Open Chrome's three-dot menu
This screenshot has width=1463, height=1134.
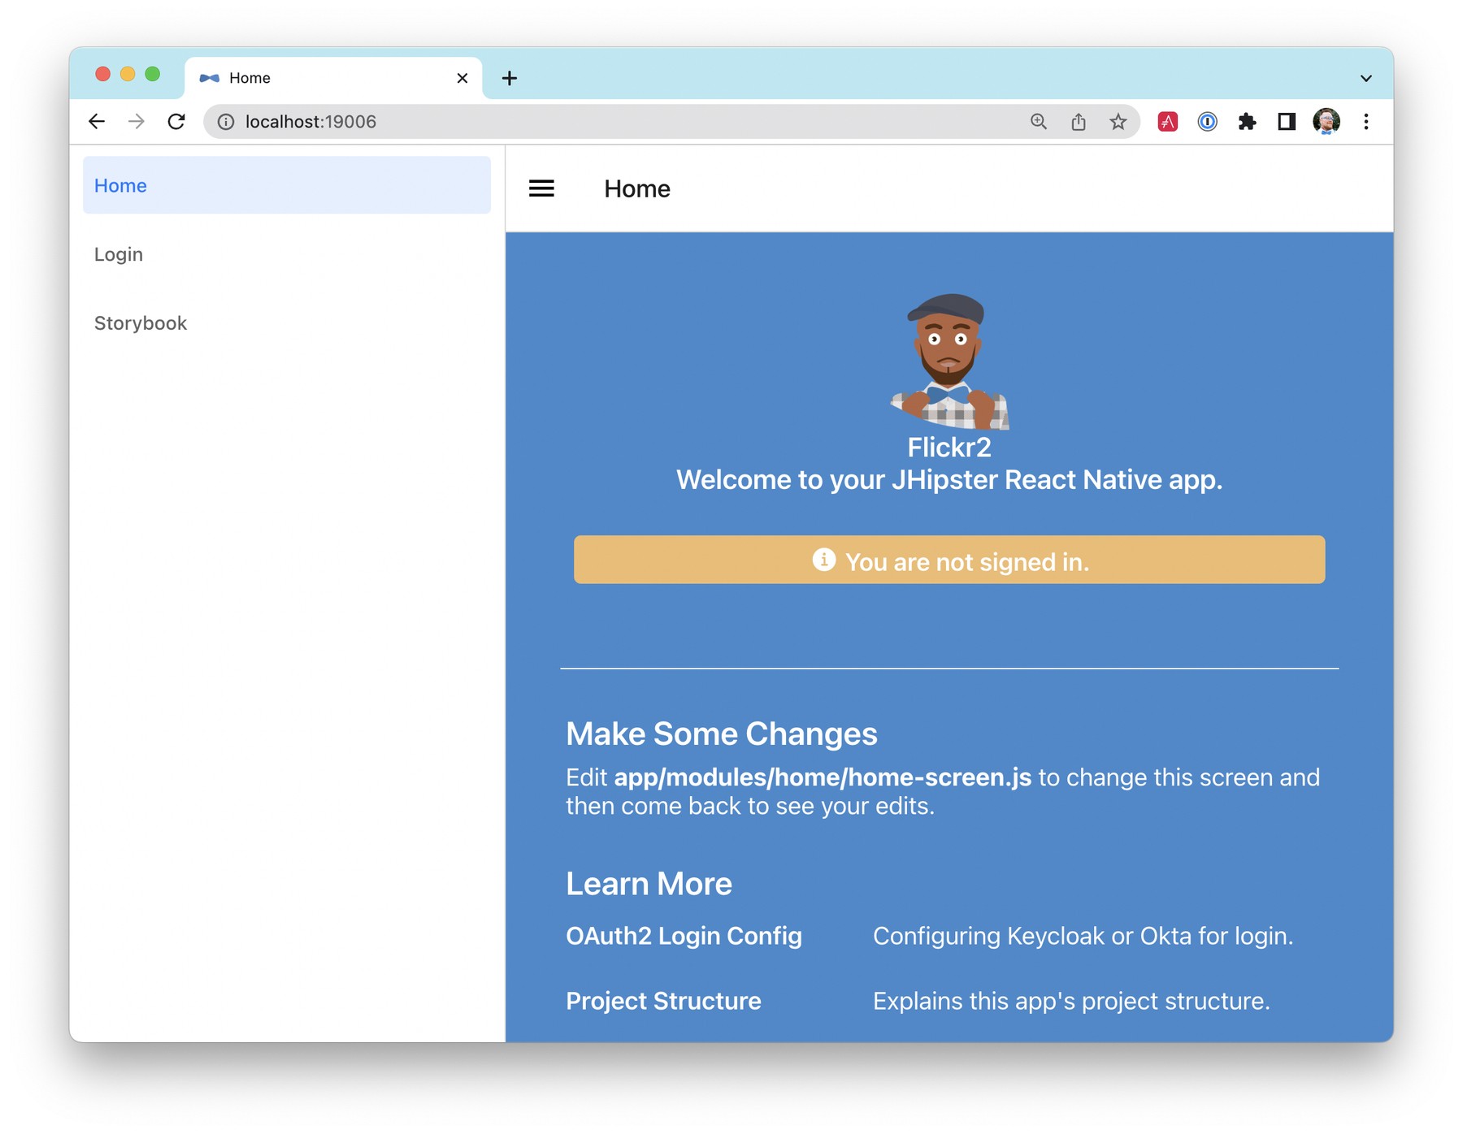(x=1366, y=122)
